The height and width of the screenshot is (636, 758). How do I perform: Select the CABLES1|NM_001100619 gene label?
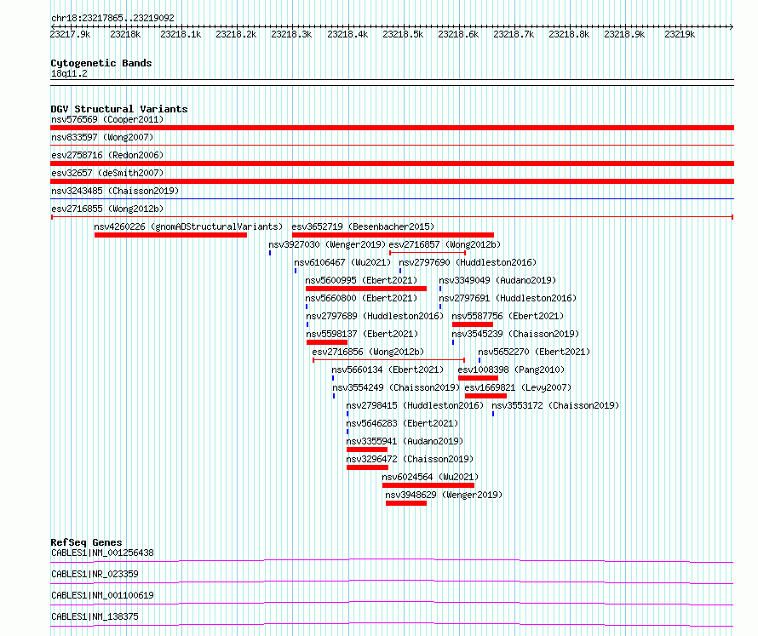[x=102, y=595]
